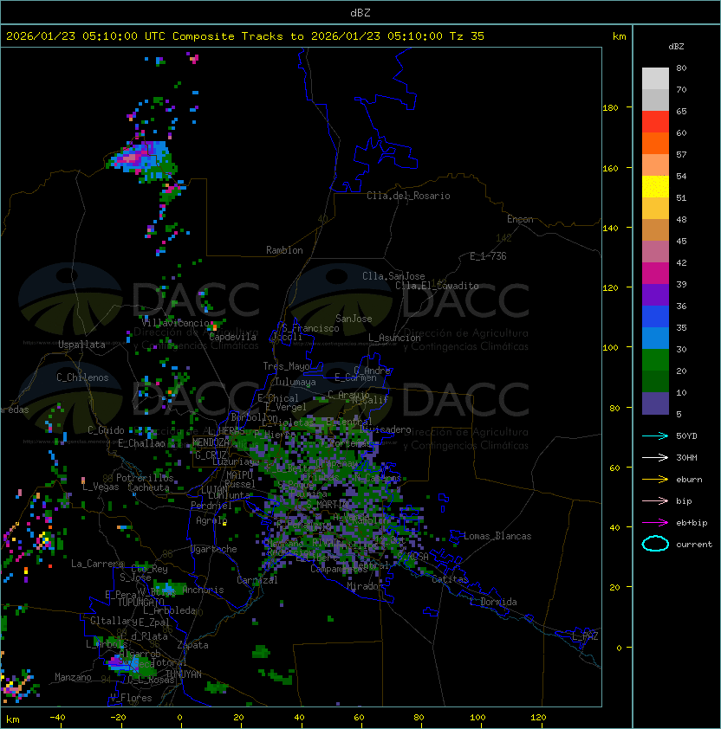Click the 'Manzano' map label

[x=73, y=677]
